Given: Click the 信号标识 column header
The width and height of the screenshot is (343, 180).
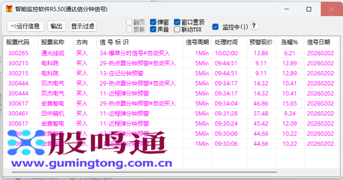Looking at the screenshot, I should 114,42.
